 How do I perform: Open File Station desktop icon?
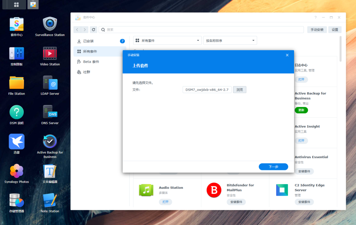tap(16, 83)
